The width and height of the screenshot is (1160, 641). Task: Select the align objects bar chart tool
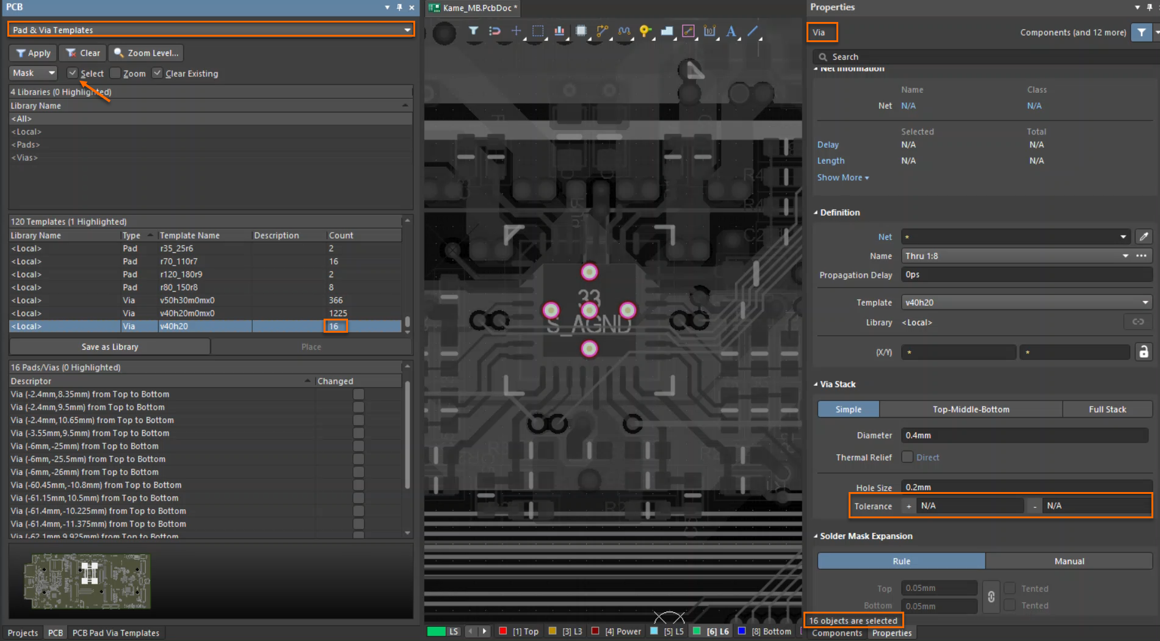[x=559, y=31]
